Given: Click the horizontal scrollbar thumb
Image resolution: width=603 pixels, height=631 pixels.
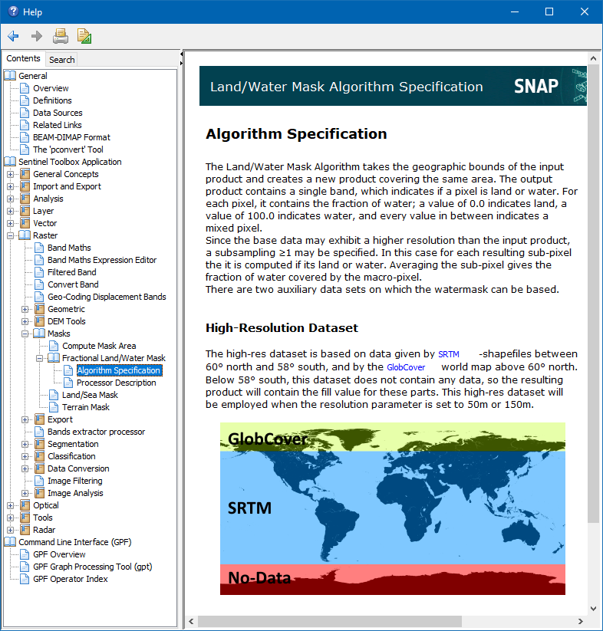Looking at the screenshot, I should pos(330,621).
